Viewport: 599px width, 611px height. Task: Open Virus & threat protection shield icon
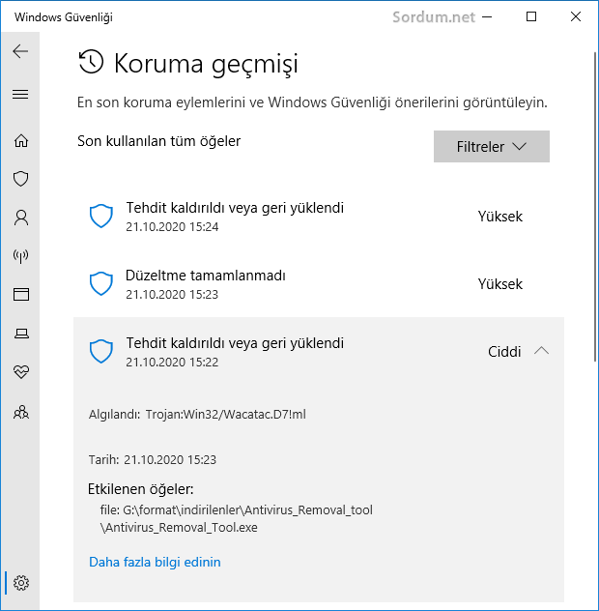point(21,179)
